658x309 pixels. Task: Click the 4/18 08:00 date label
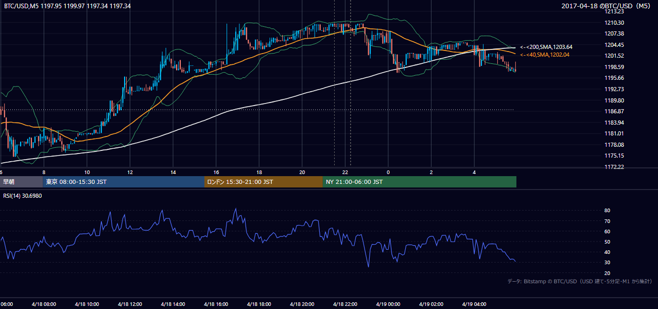(44, 304)
